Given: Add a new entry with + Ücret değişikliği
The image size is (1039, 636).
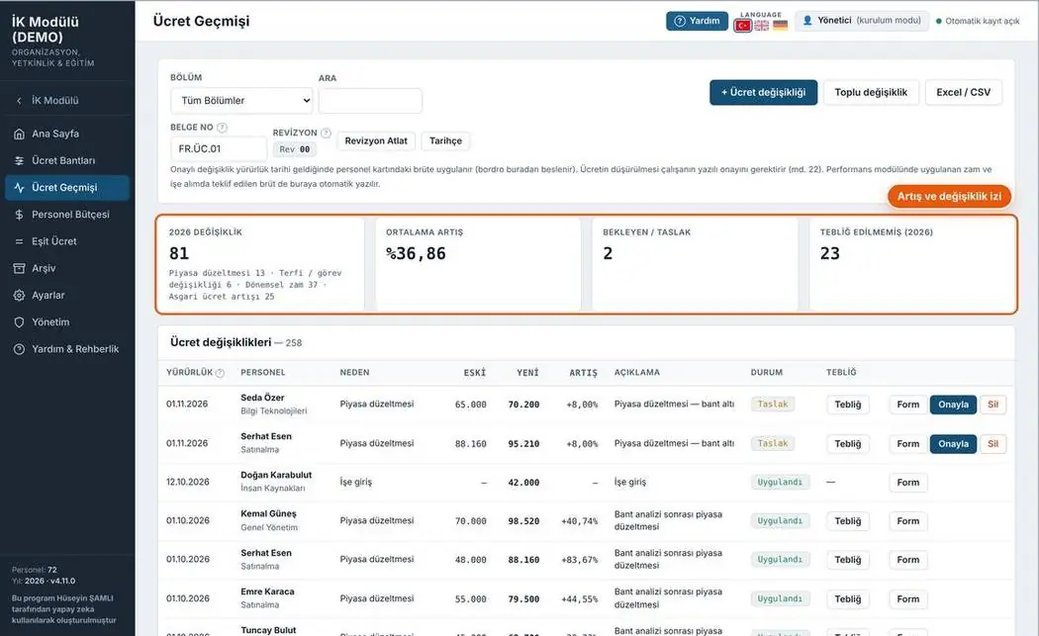Looking at the screenshot, I should (x=763, y=93).
